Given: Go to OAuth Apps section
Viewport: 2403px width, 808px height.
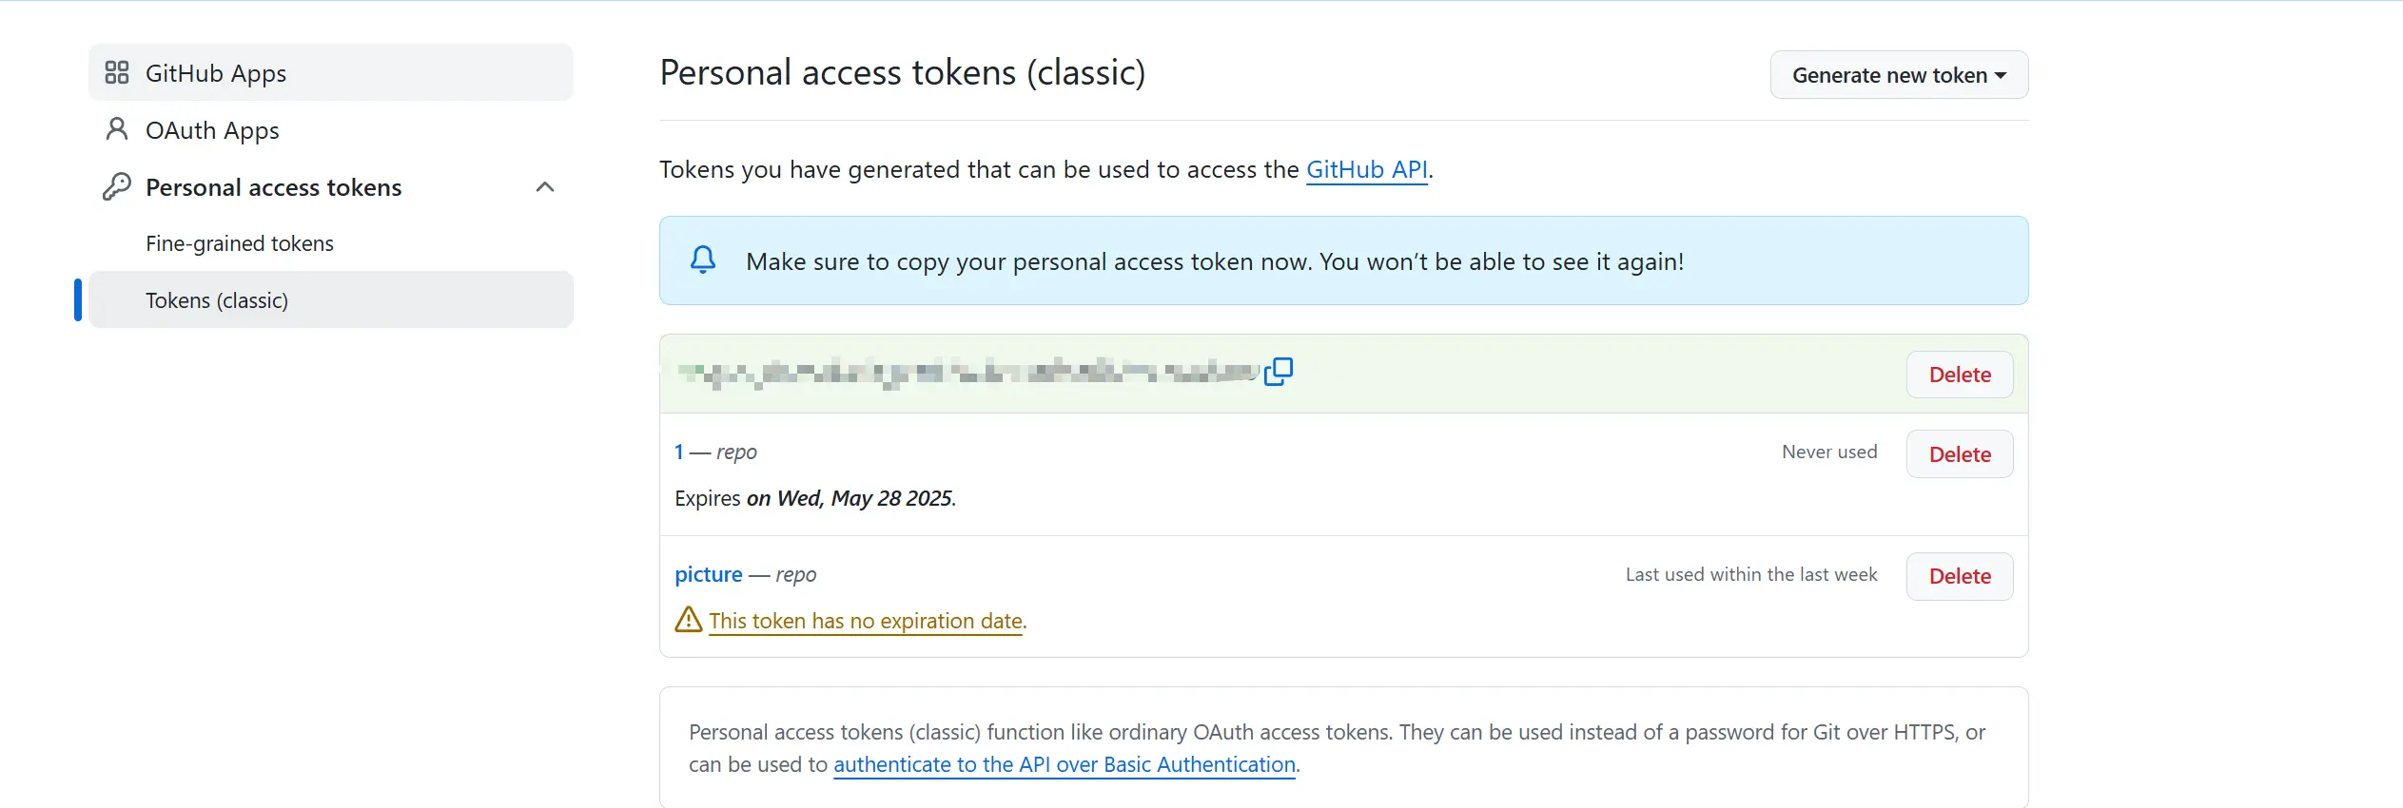Looking at the screenshot, I should pos(212,130).
